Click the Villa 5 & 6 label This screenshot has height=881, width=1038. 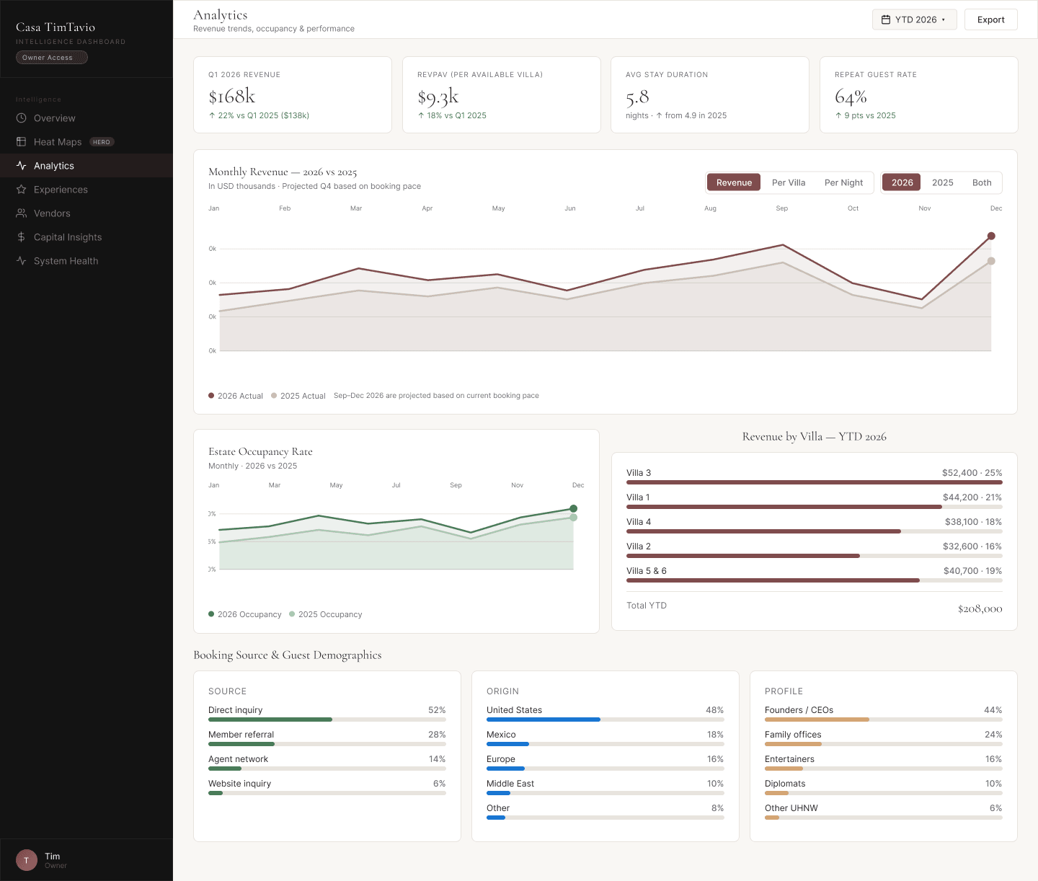tap(647, 571)
